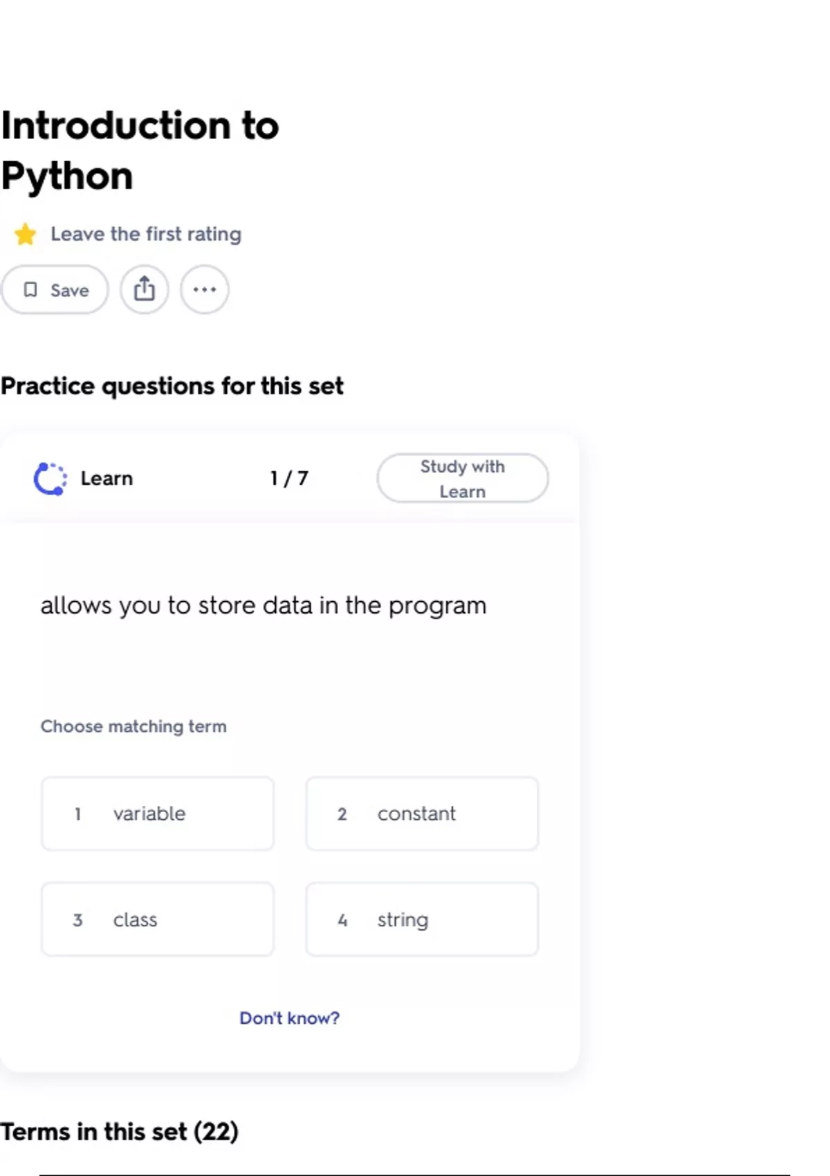Choose the "class" answer option
The height and width of the screenshot is (1176, 830).
coord(158,919)
